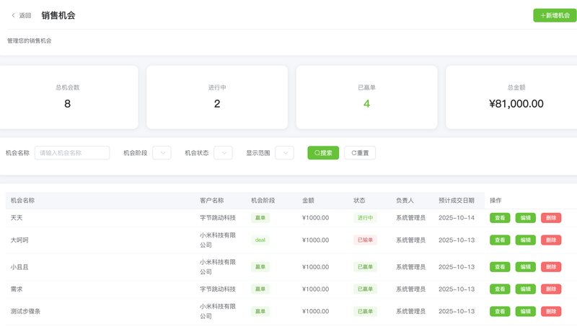Delete the 天天 opportunity row
577x327 pixels.
tap(551, 217)
